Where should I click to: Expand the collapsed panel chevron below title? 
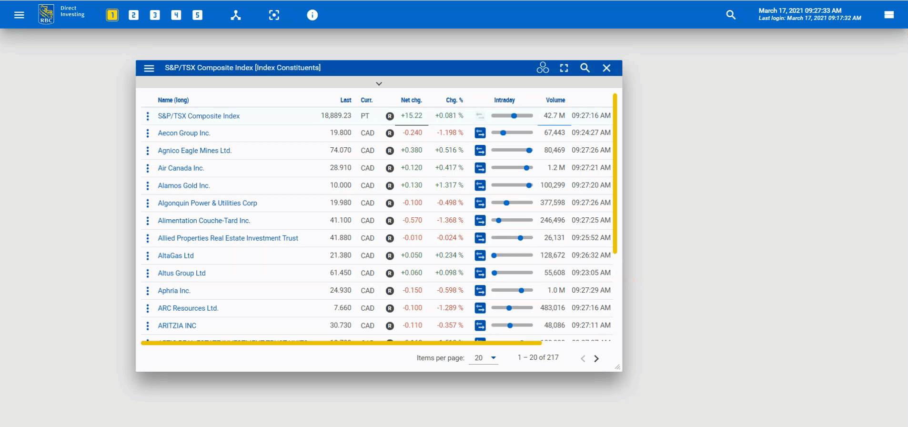pyautogui.click(x=379, y=84)
